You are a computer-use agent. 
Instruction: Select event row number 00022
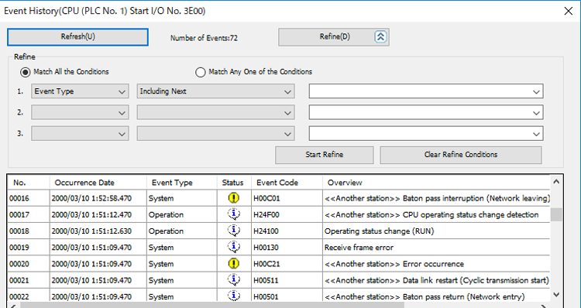(x=19, y=296)
